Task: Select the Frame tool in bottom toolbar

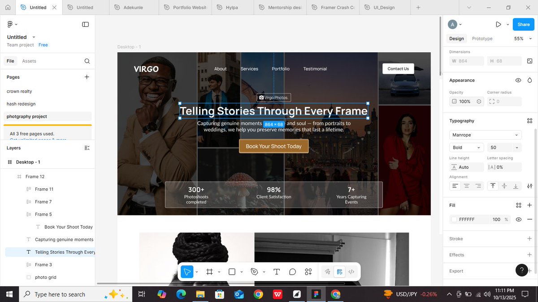Action: pos(209,272)
